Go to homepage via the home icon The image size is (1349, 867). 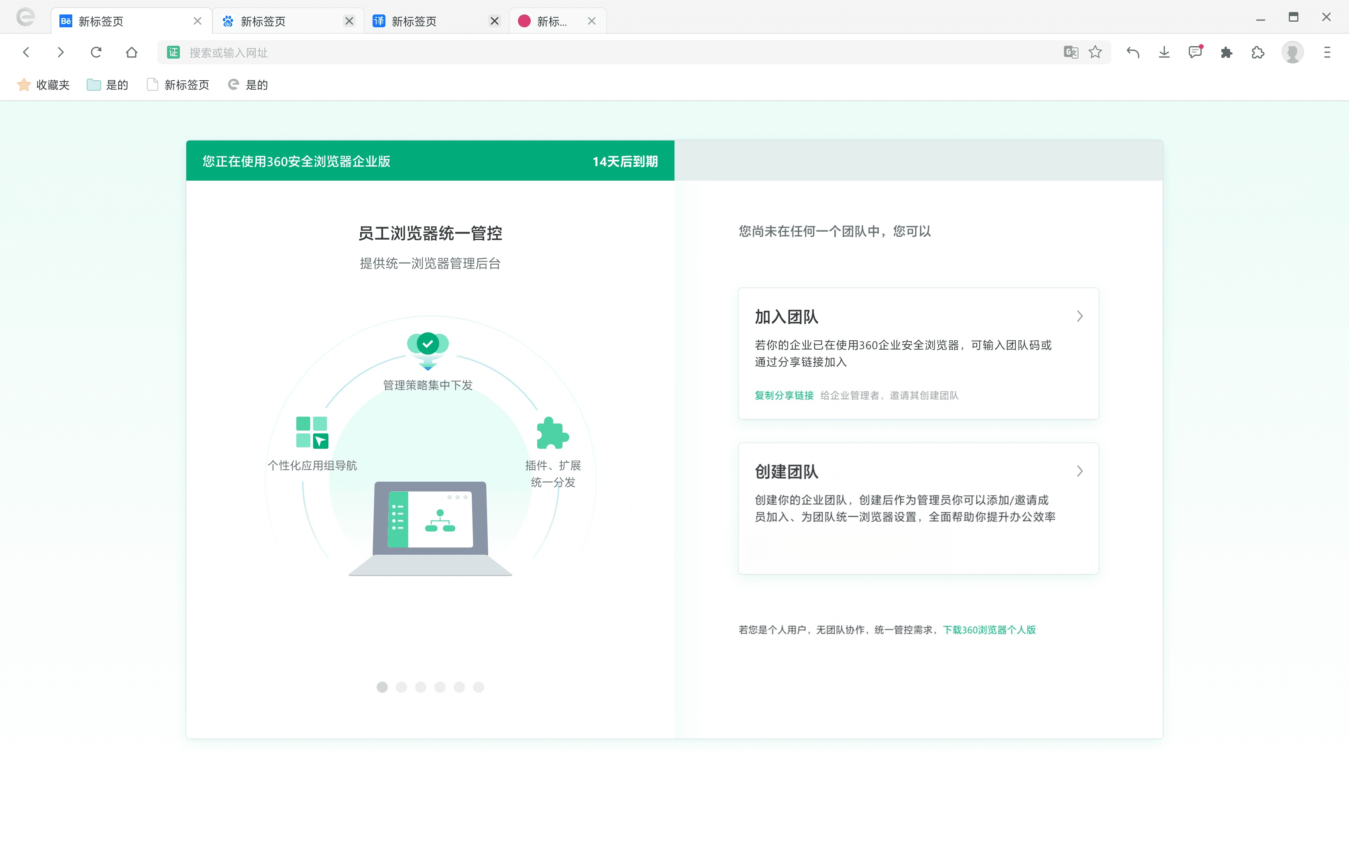(x=131, y=52)
